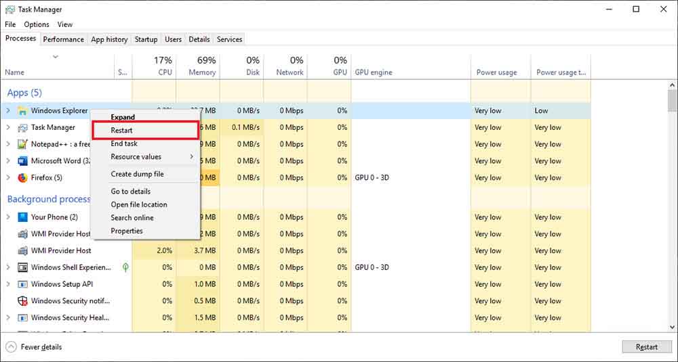Image resolution: width=678 pixels, height=362 pixels.
Task: Click the Fewer details up-arrow icon
Action: pyautogui.click(x=12, y=347)
